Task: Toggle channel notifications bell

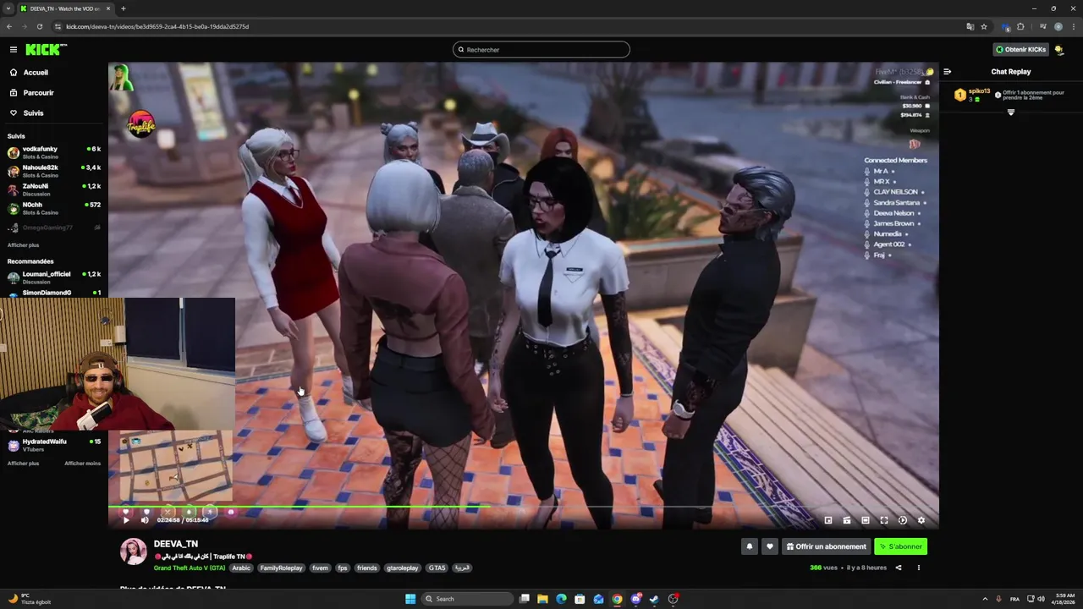Action: point(749,546)
